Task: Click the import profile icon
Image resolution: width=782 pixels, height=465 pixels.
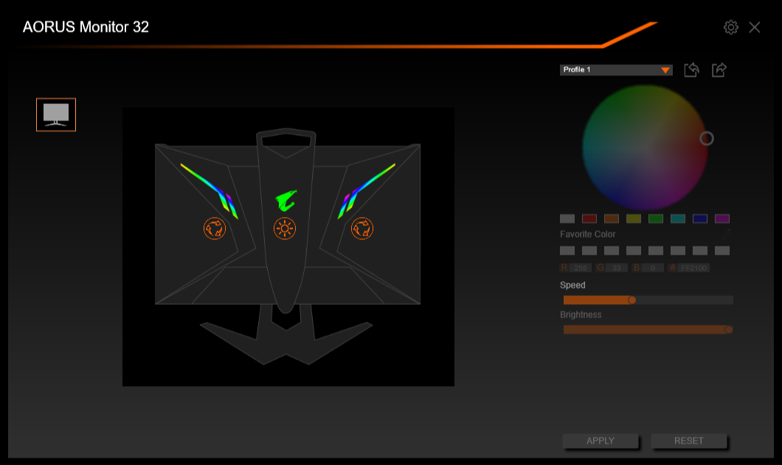Action: 691,69
